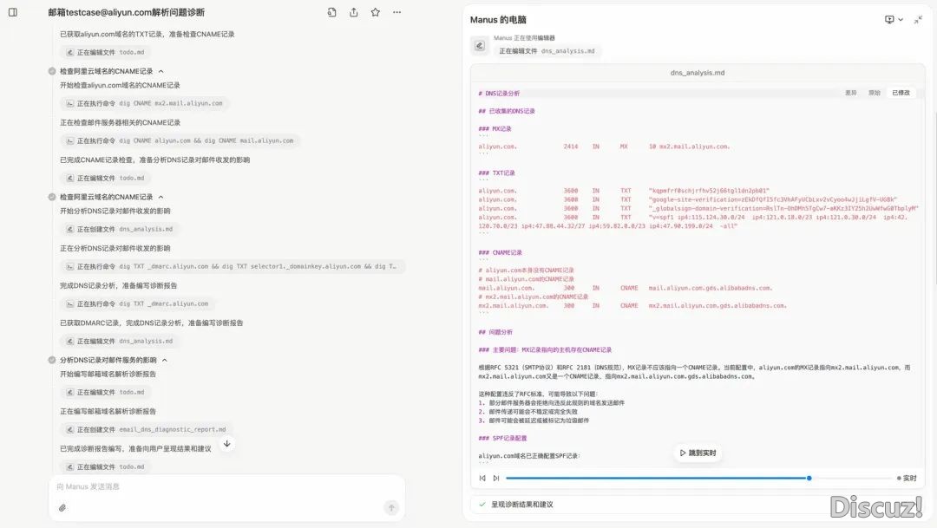Collapse the step above 开始分析DNS记录对邮件收发的影响
The height and width of the screenshot is (528, 937).
pyautogui.click(x=161, y=197)
